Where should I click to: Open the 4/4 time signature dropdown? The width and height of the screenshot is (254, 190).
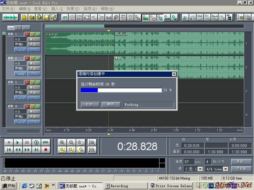[225, 169]
